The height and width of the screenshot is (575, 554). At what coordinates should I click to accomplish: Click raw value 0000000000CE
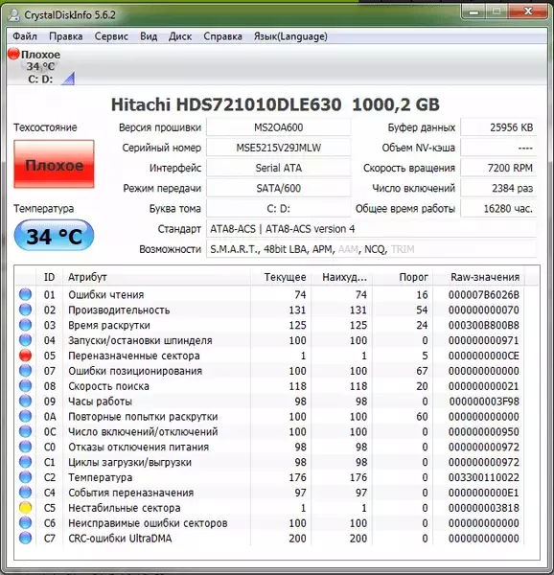(x=484, y=356)
